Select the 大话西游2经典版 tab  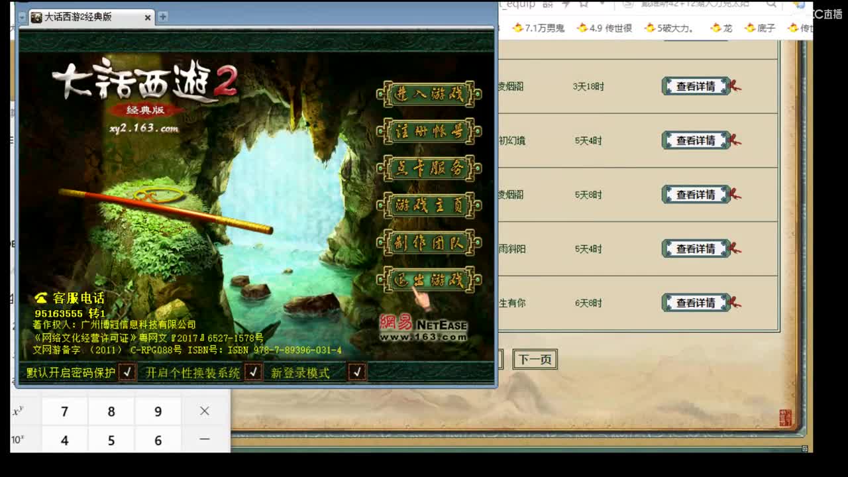point(91,17)
